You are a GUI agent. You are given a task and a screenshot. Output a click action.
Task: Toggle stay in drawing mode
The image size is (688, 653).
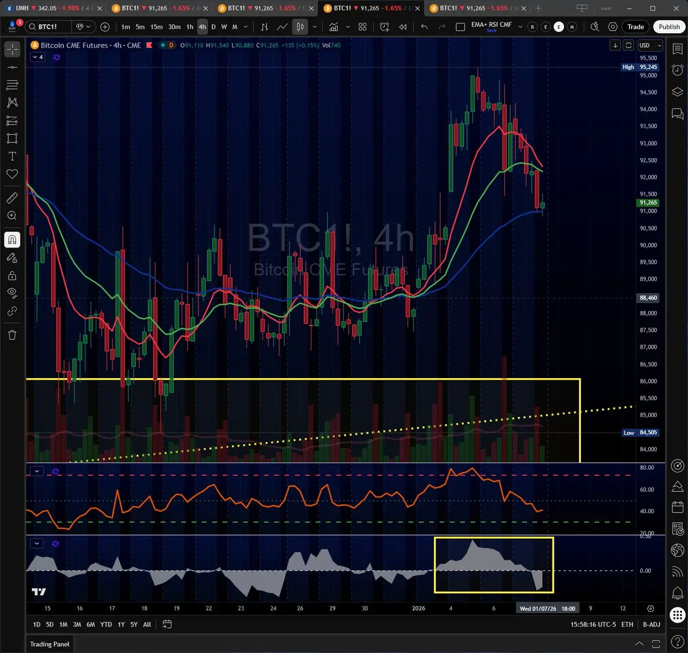pos(12,258)
